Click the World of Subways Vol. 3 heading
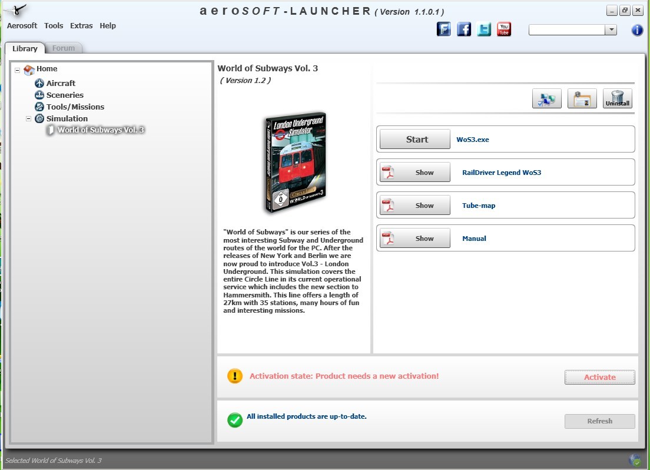650x470 pixels. [x=268, y=68]
